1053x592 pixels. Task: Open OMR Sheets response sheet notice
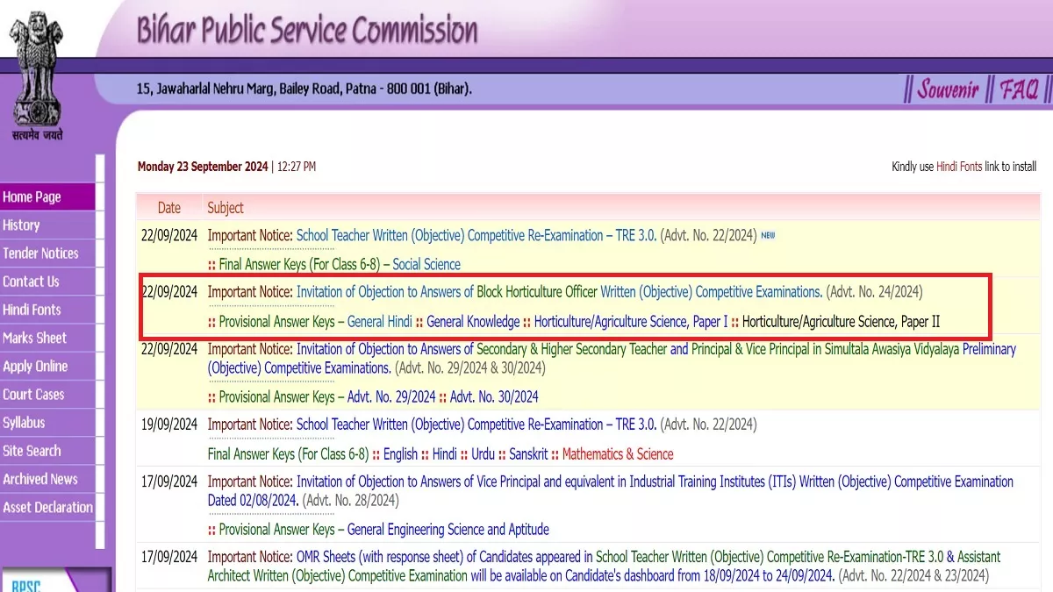tap(604, 566)
